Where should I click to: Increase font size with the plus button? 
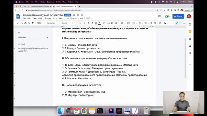point(84,23)
